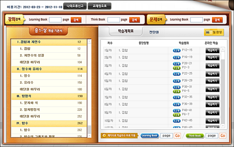The image size is (234, 147).
Task: Click the 문제검색 label icon
Action: (156, 19)
